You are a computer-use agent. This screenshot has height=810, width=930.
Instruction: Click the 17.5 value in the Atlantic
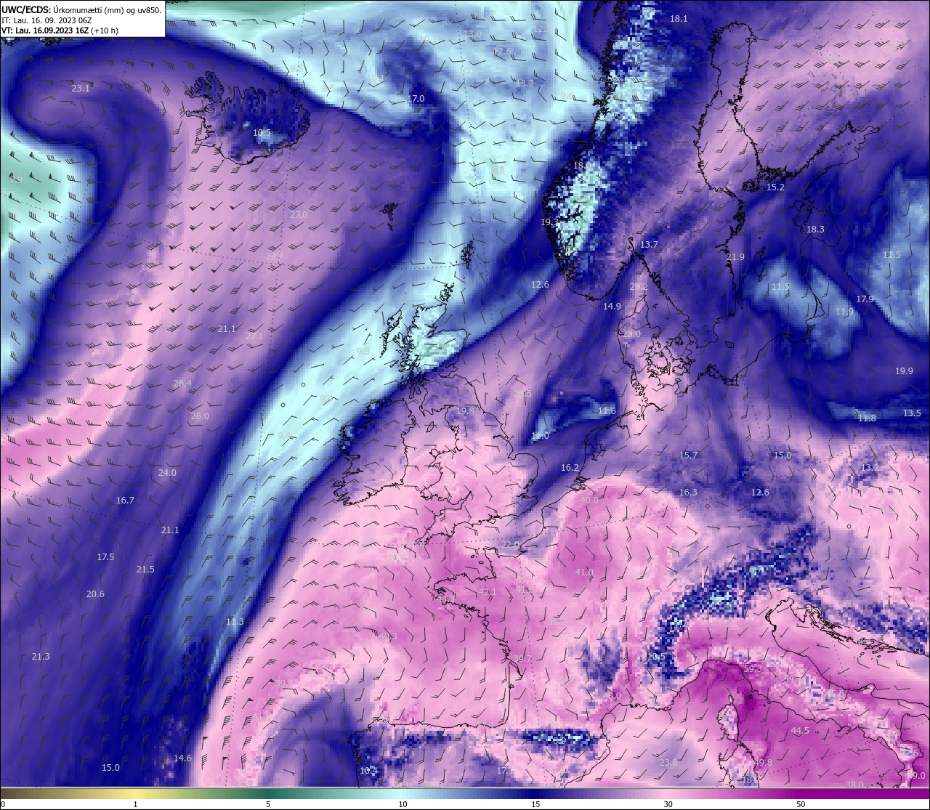(105, 557)
